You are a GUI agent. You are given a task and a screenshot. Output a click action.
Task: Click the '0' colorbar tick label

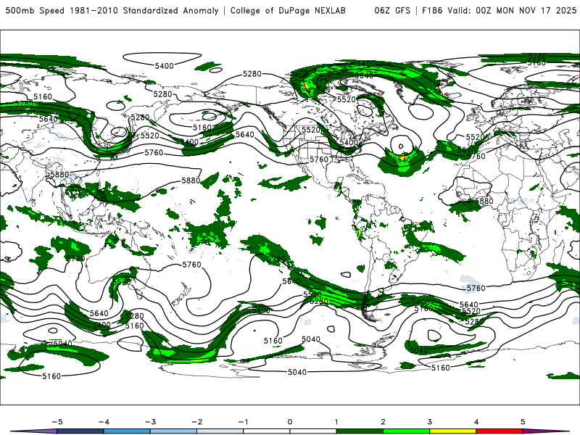(290, 422)
